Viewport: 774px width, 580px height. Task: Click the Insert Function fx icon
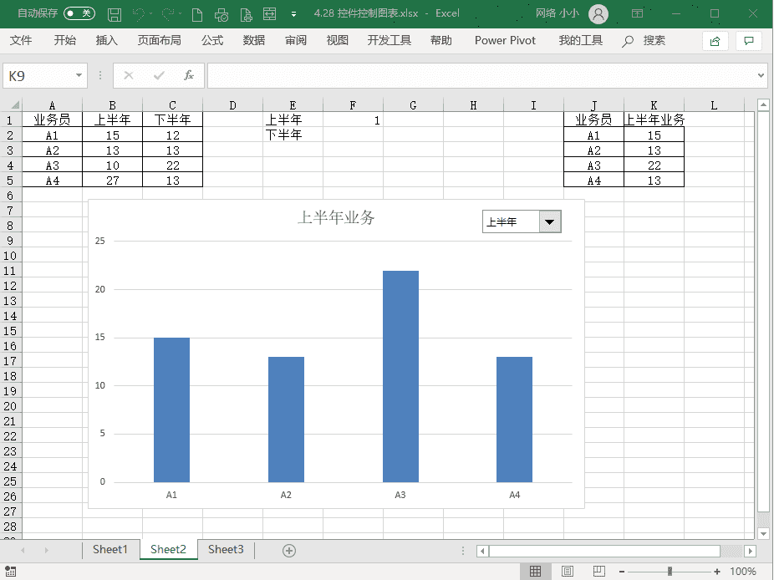click(189, 75)
